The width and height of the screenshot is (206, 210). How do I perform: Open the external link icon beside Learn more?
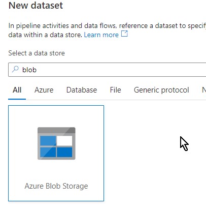[124, 34]
